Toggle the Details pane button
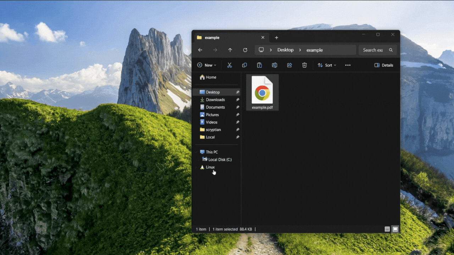Viewport: 454px width, 255px height. tap(384, 65)
